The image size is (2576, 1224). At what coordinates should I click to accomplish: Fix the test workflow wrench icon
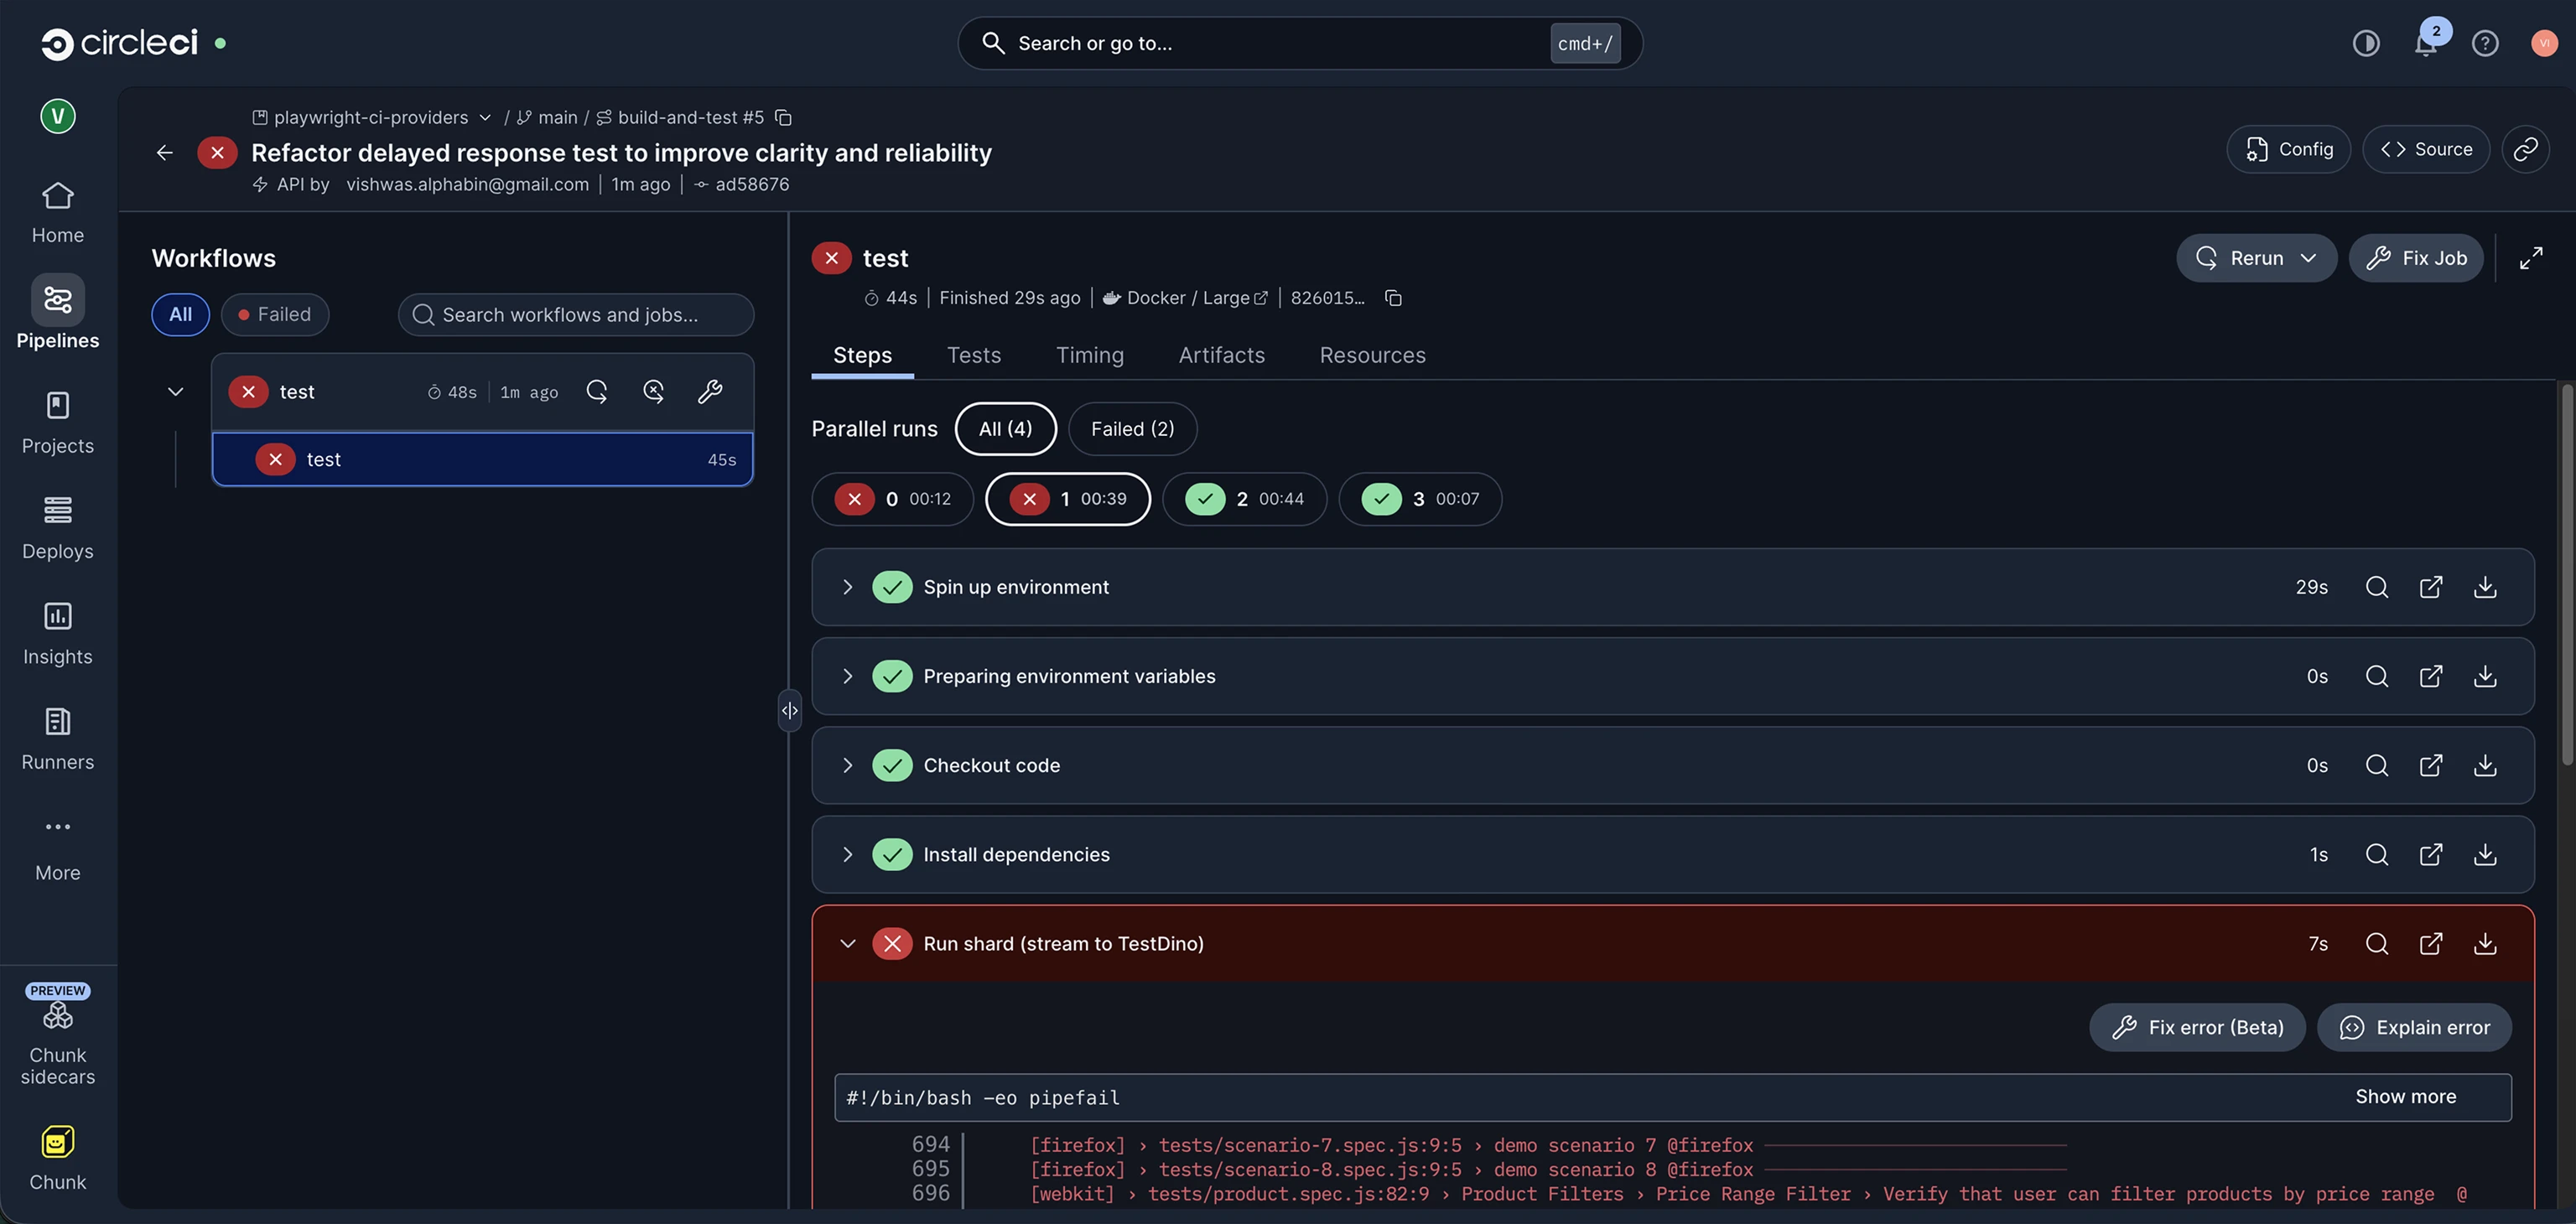pos(709,391)
